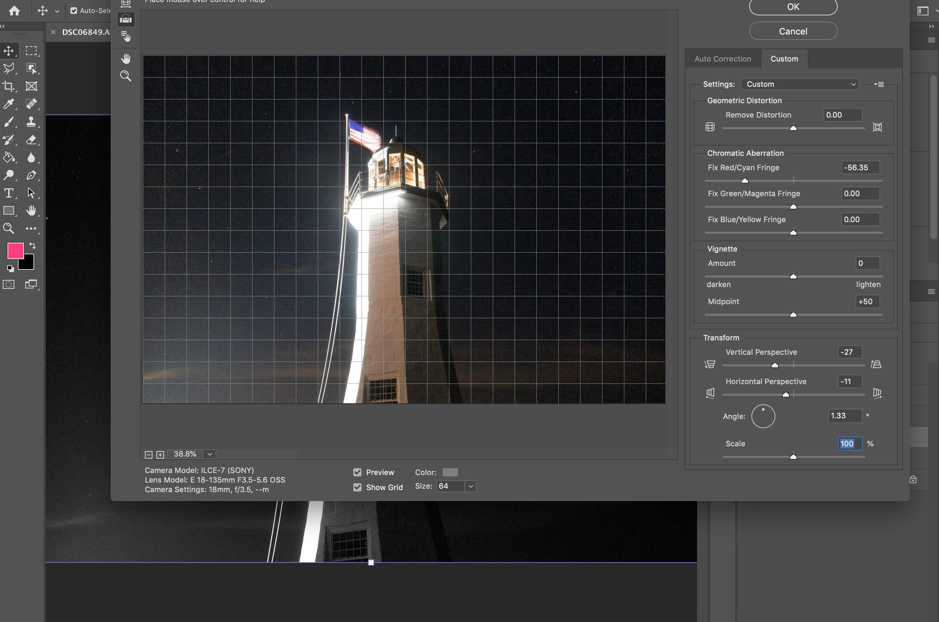Switch to the Custom tab
The image size is (939, 622).
783,58
